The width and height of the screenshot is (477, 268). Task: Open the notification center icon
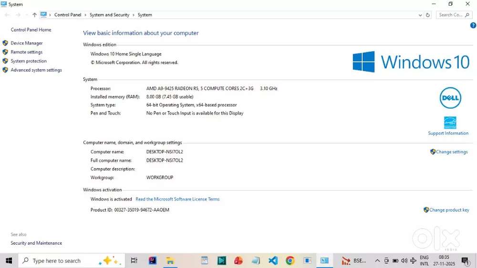click(x=465, y=261)
